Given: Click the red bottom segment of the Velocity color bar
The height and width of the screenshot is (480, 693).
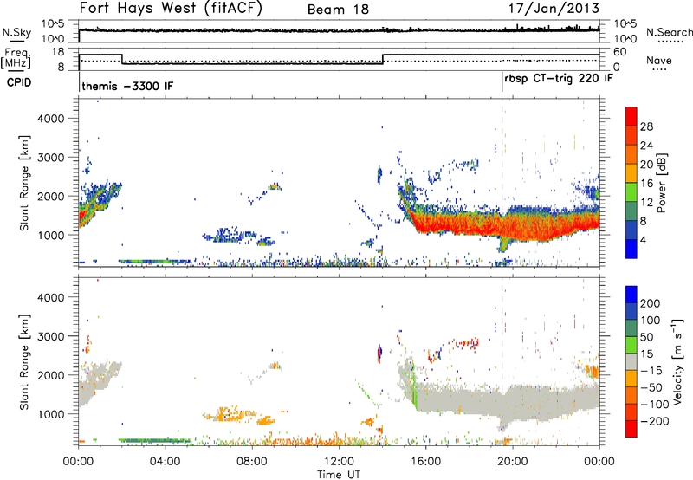Looking at the screenshot, I should 631,429.
